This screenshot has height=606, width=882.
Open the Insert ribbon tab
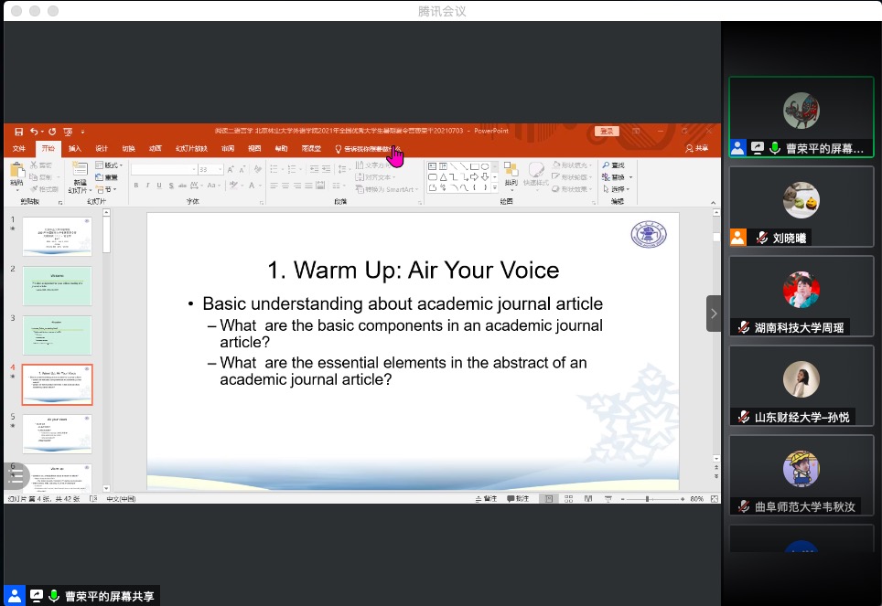tap(74, 148)
